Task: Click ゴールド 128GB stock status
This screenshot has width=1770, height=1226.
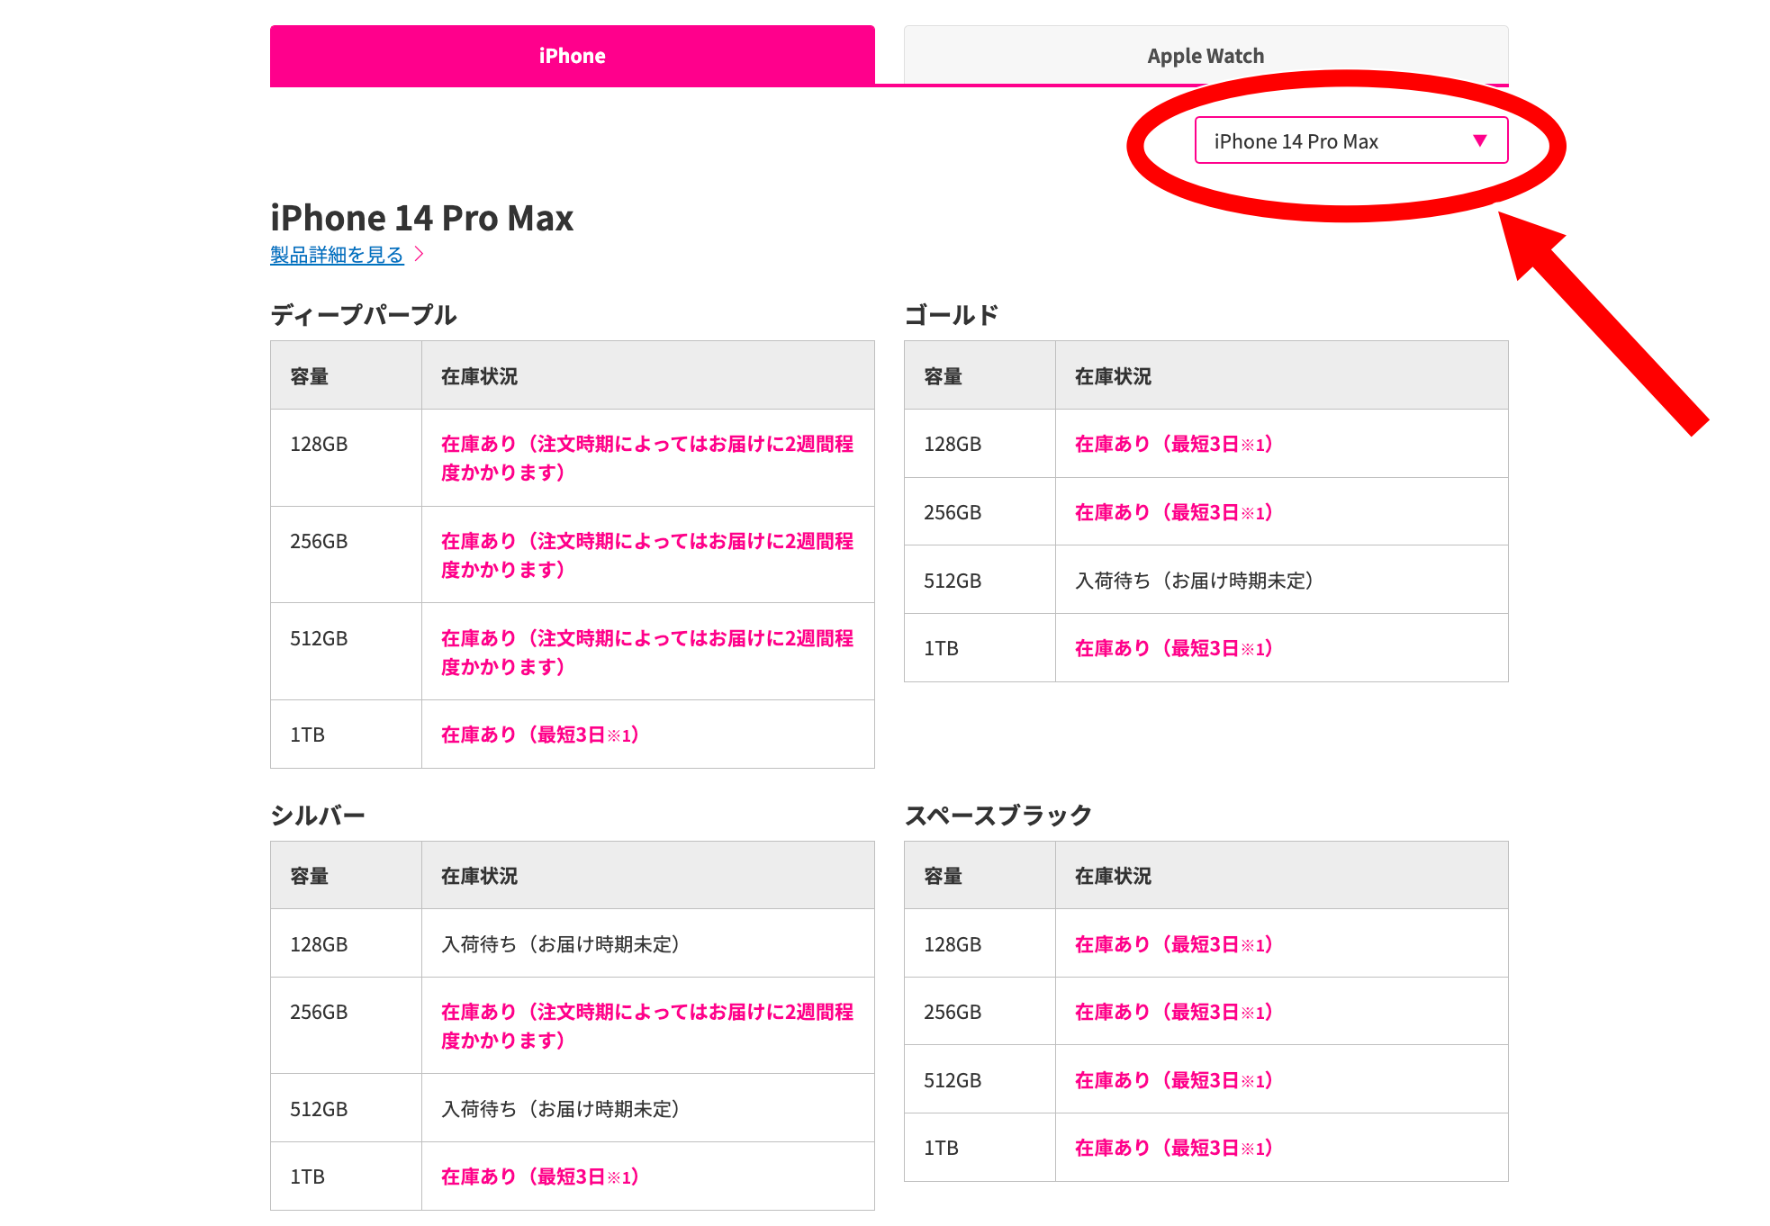Action: 1174,444
